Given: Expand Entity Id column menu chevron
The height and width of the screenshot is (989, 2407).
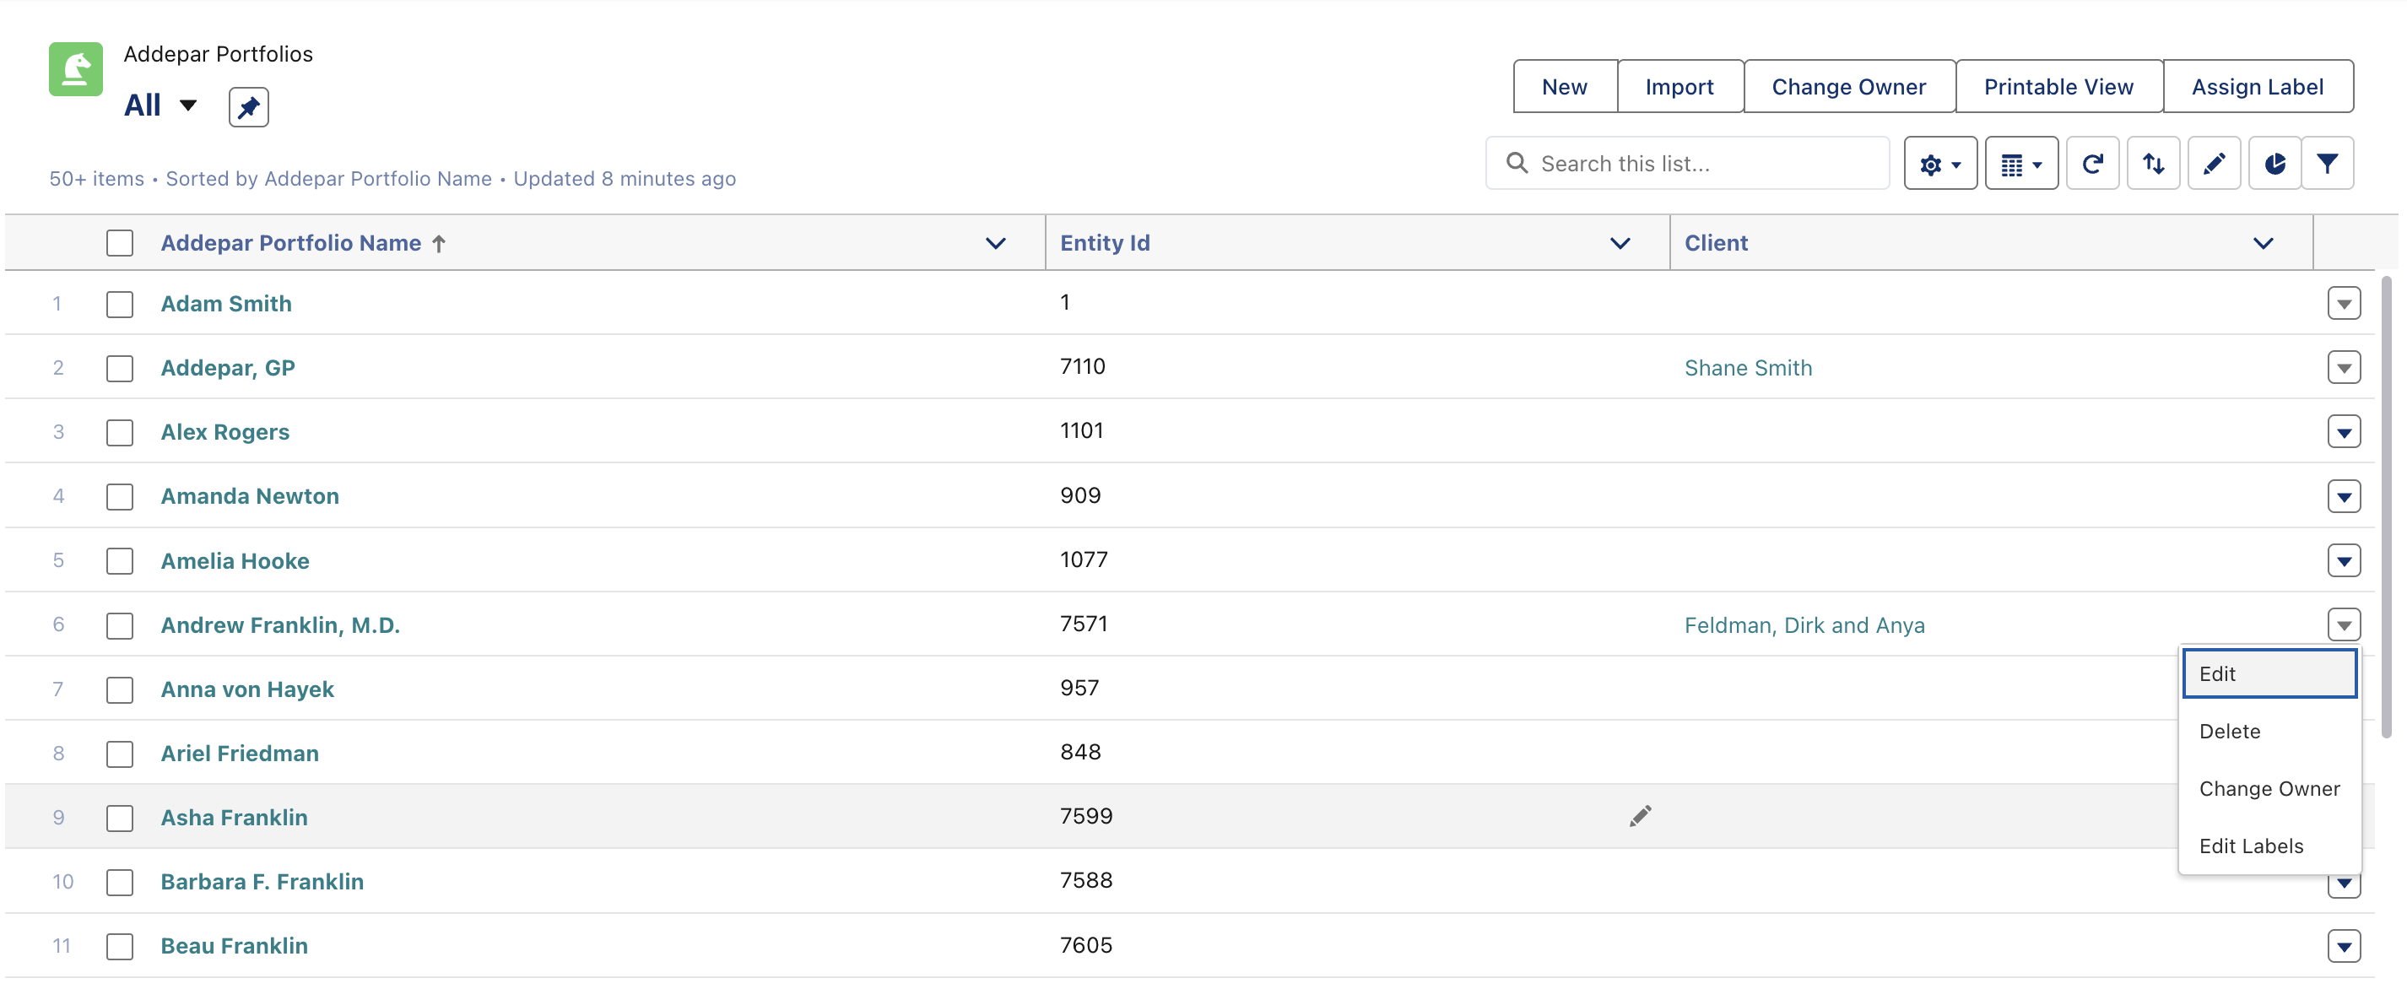Looking at the screenshot, I should point(1620,244).
